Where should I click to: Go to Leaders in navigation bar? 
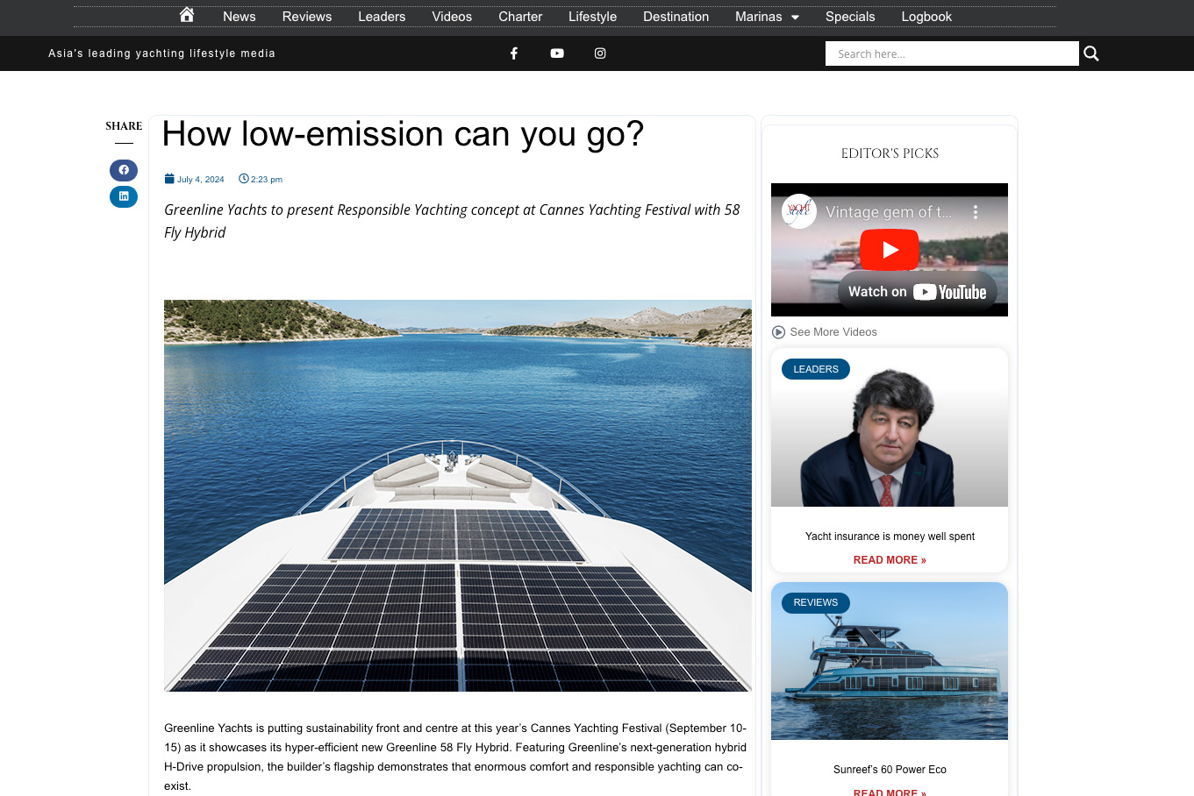click(382, 17)
